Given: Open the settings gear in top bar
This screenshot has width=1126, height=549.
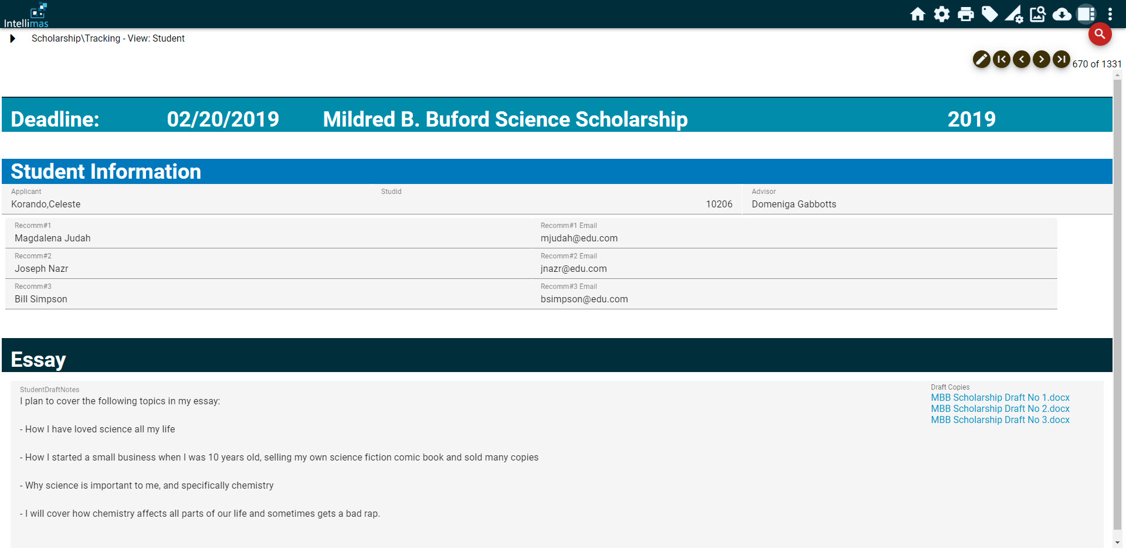Looking at the screenshot, I should point(942,14).
